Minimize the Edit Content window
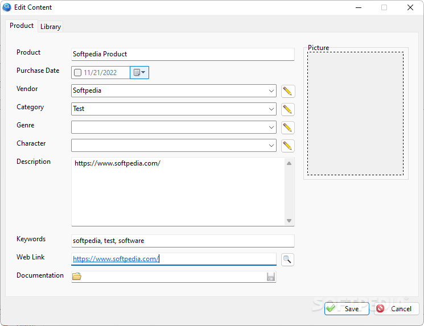The image size is (424, 326). [359, 7]
